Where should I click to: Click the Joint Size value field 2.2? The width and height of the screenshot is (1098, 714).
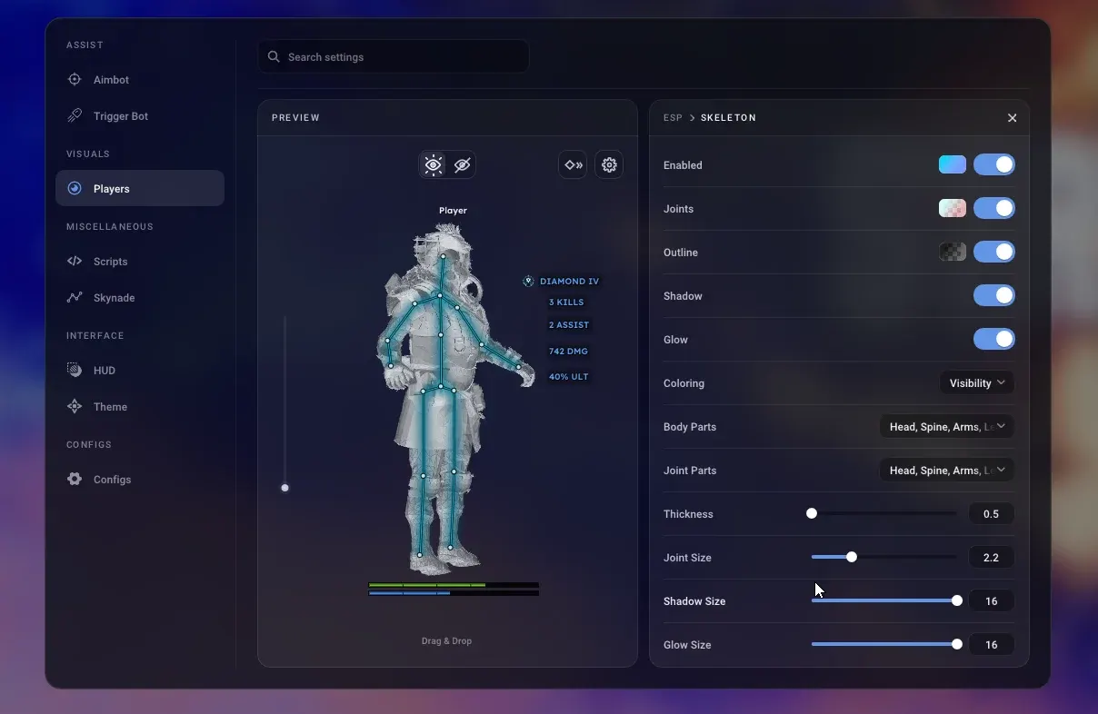pyautogui.click(x=992, y=557)
